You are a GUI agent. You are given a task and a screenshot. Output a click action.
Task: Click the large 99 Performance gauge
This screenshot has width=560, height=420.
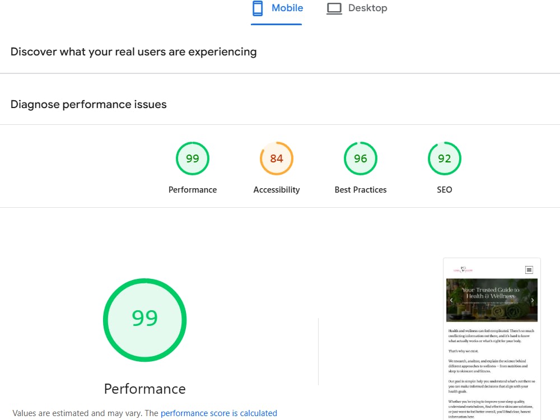coord(144,320)
